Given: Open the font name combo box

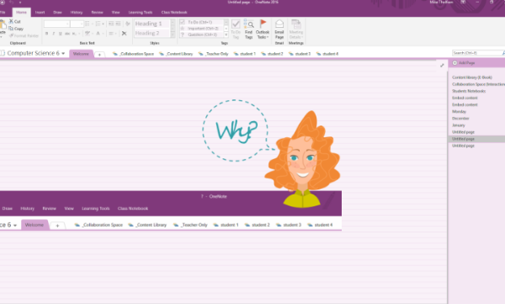Looking at the screenshot, I should [x=56, y=24].
